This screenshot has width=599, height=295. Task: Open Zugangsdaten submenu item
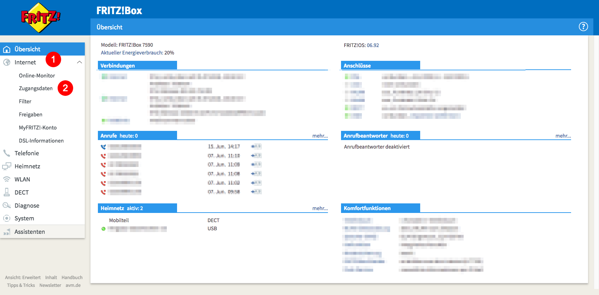pyautogui.click(x=36, y=88)
